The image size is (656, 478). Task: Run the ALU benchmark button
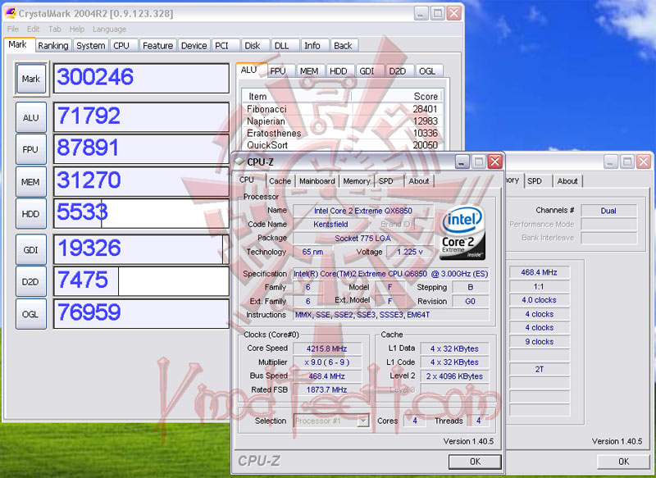pyautogui.click(x=31, y=117)
